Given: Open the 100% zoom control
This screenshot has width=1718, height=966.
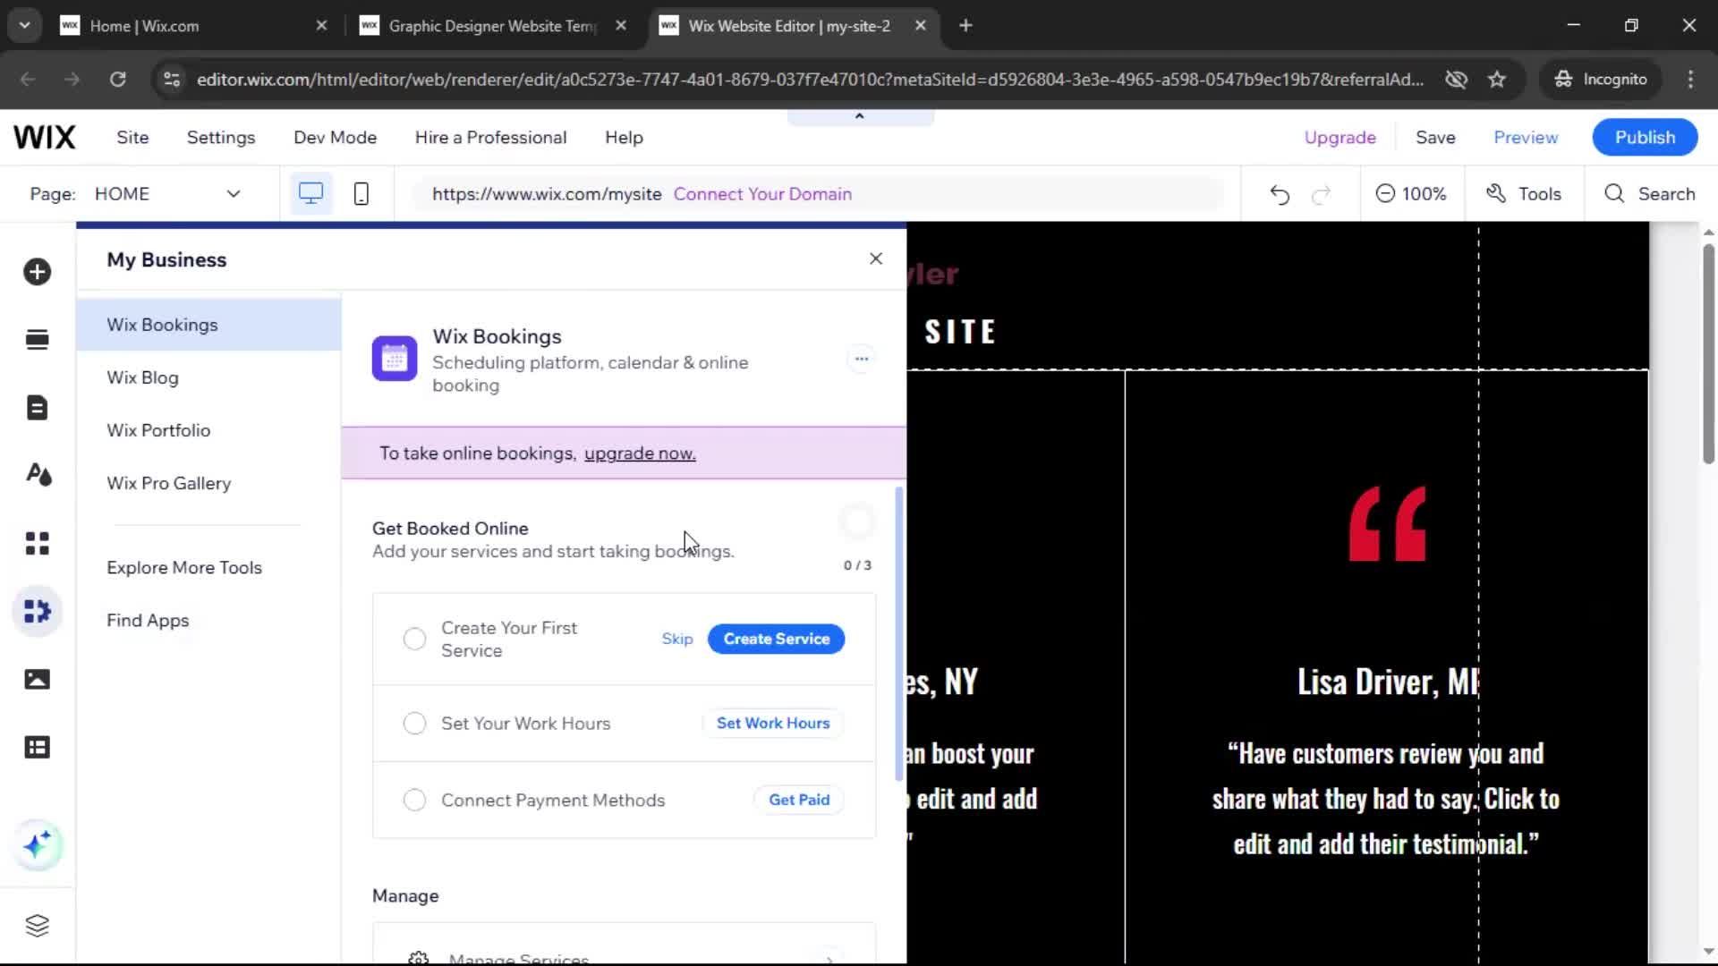Looking at the screenshot, I should pyautogui.click(x=1411, y=194).
